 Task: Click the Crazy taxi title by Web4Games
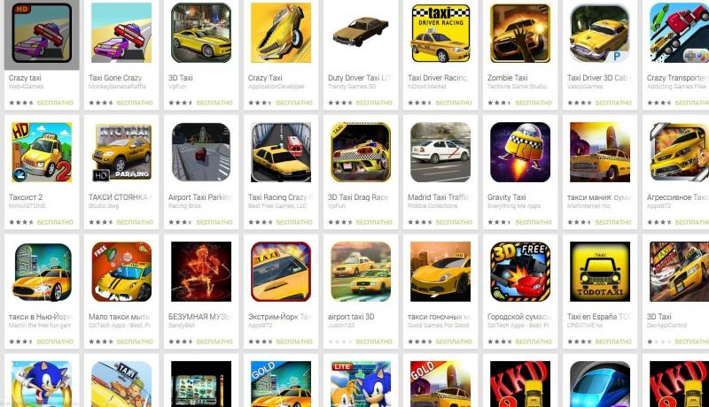click(x=25, y=78)
